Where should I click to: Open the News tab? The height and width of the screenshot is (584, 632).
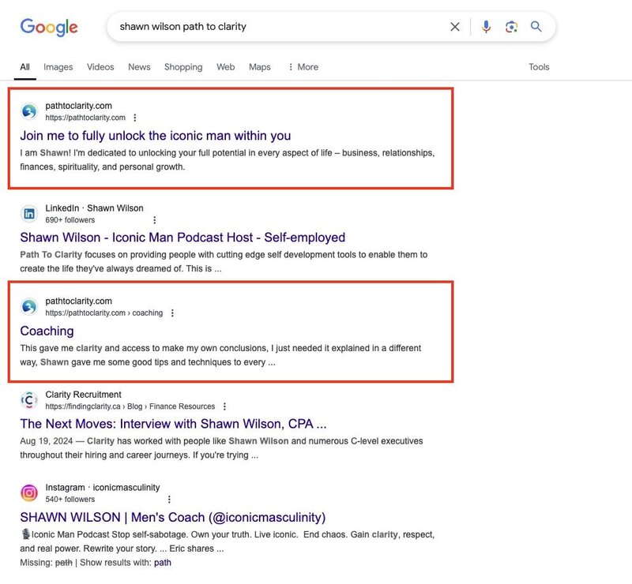139,67
